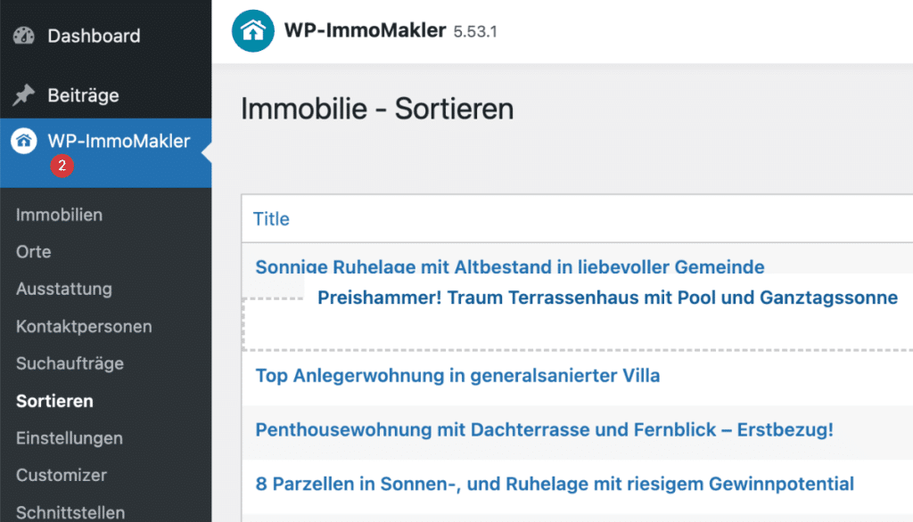Open the Penthousewohnung mit Dachterrasse listing
Image resolution: width=913 pixels, height=522 pixels.
pos(545,430)
